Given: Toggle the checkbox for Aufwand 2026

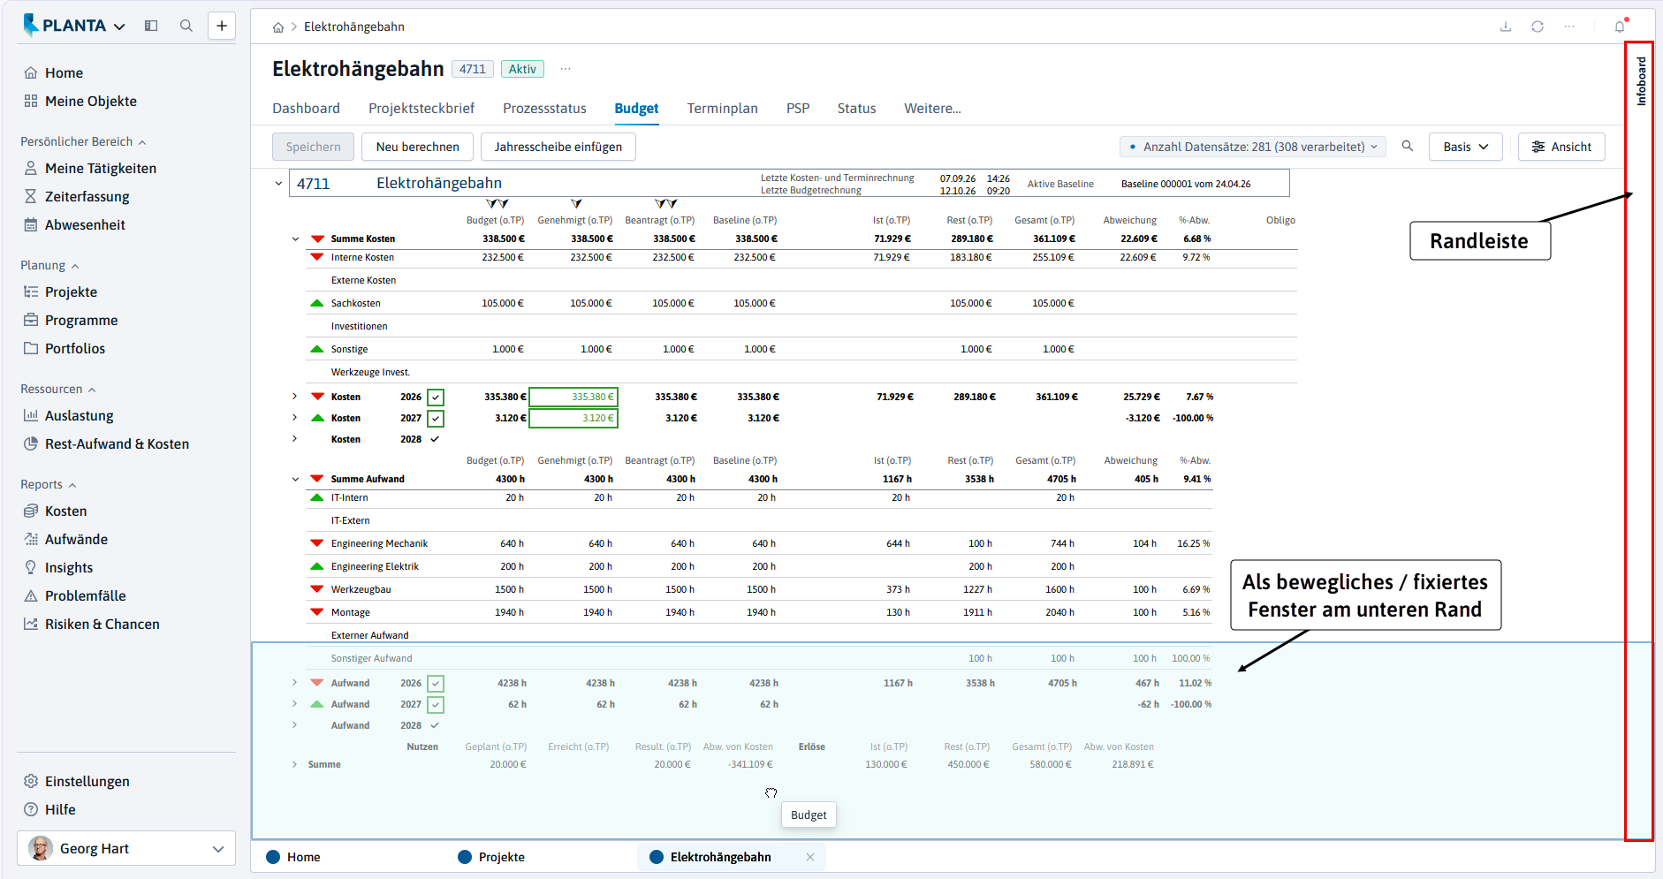Looking at the screenshot, I should point(436,684).
